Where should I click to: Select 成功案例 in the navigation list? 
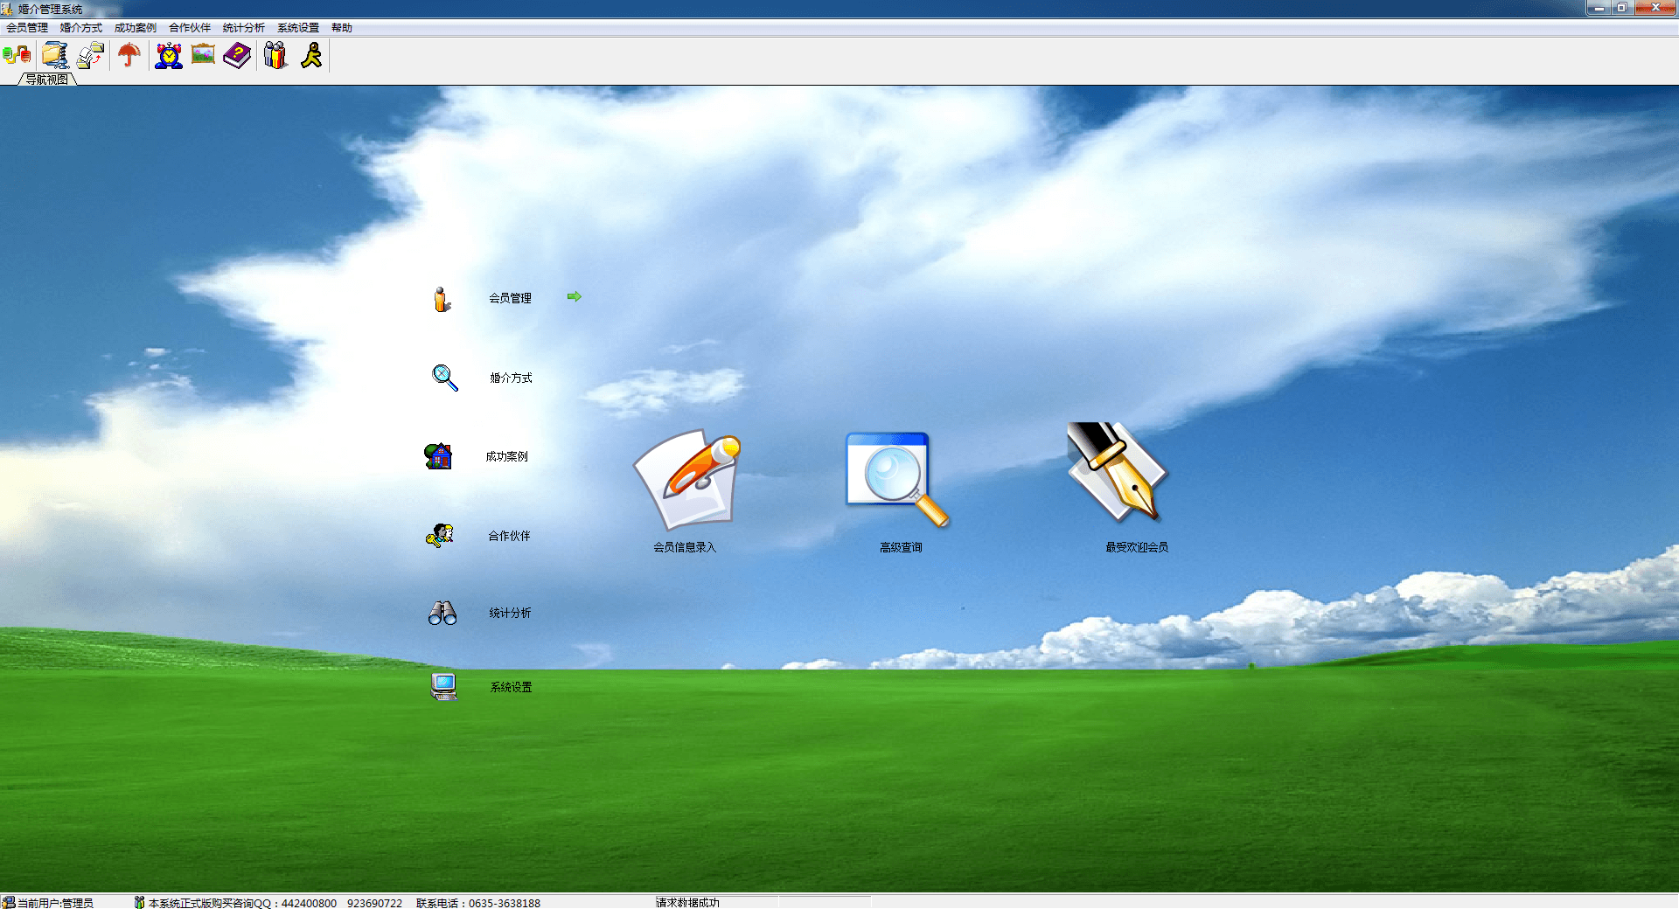(507, 456)
